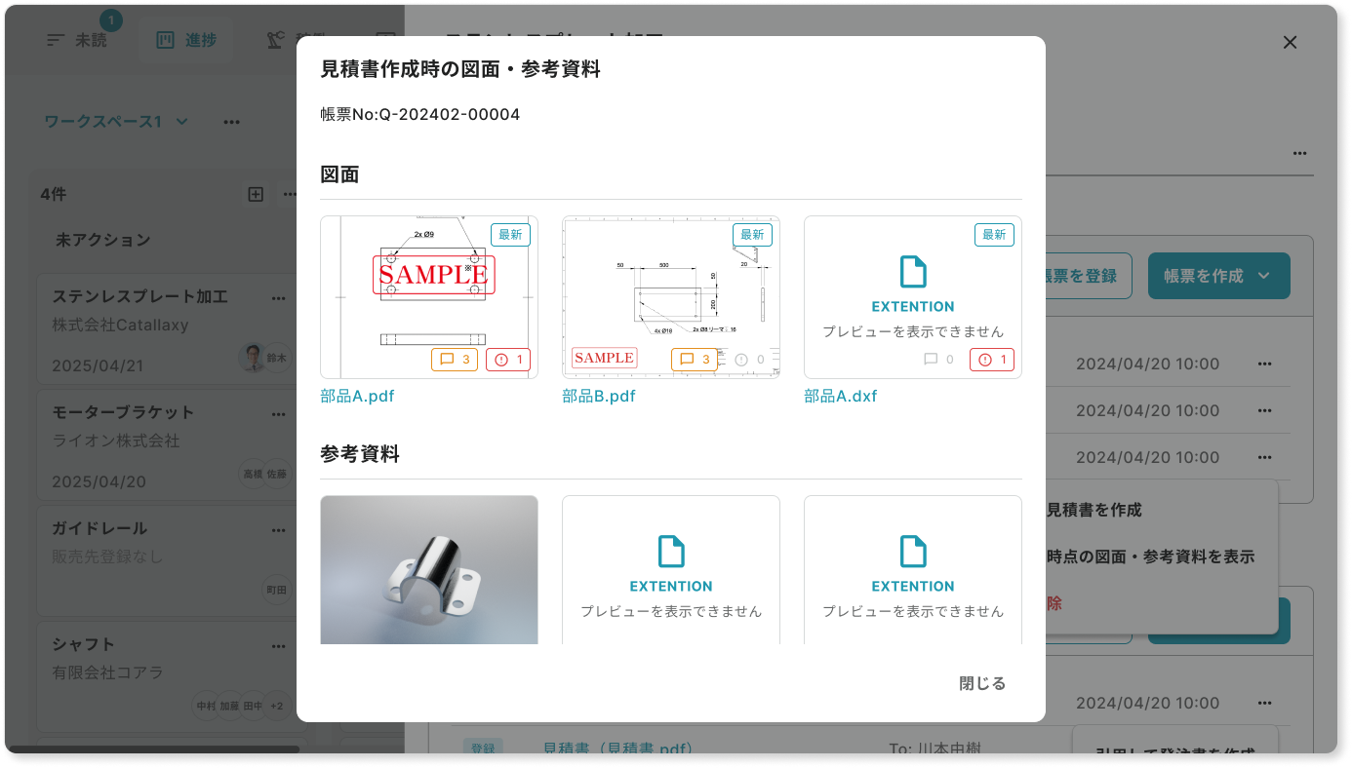
Task: Switch to the 未読 tab
Action: 77,40
